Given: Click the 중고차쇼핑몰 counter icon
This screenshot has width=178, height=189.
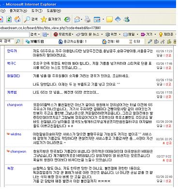Looking at the screenshot, I should coord(60,42).
